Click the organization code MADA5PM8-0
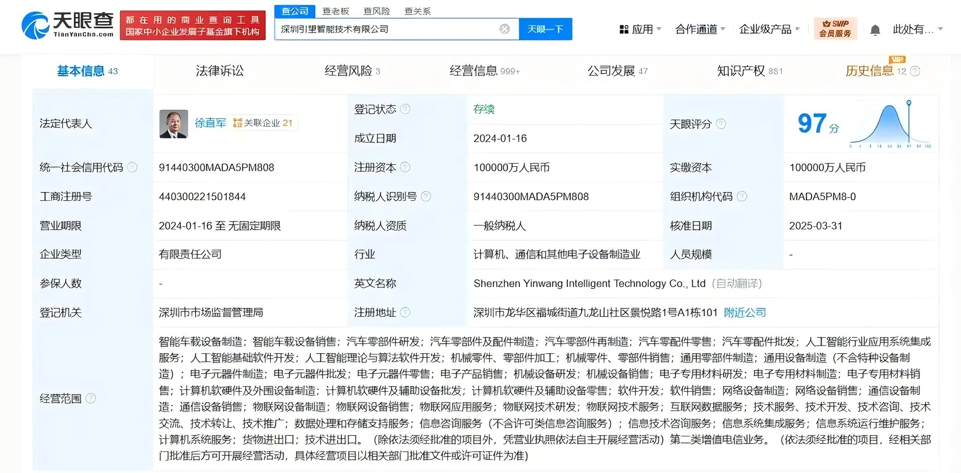961x473 pixels. [x=822, y=197]
